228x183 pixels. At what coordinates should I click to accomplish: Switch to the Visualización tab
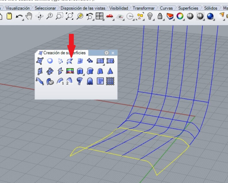[18, 8]
